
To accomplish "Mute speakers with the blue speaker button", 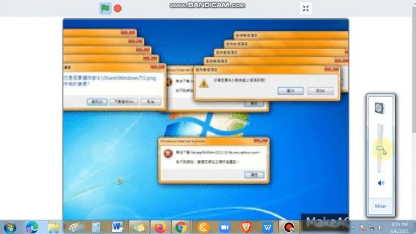I will click(381, 183).
